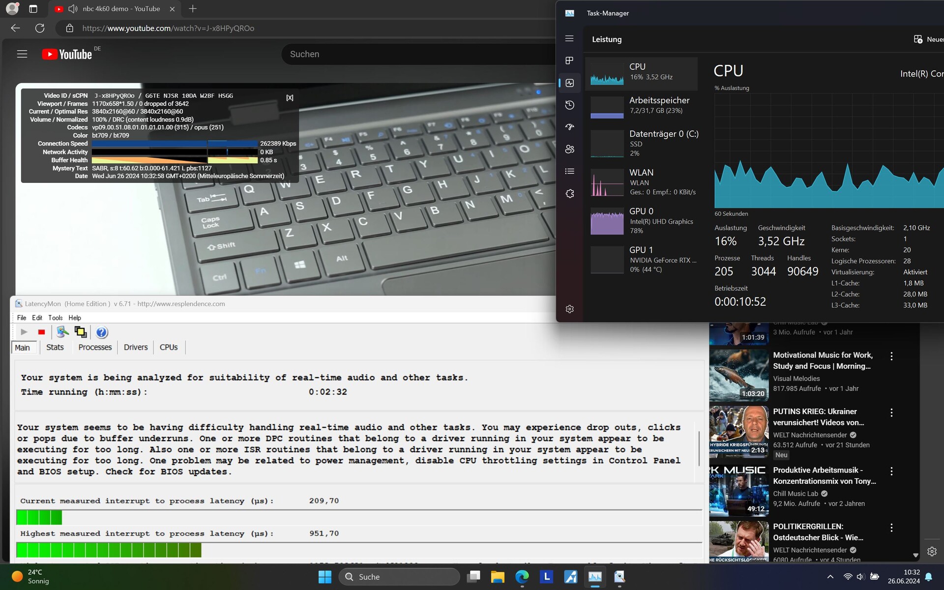The width and height of the screenshot is (944, 590).
Task: Stop the LatencyMon monitor with red square
Action: click(x=41, y=332)
